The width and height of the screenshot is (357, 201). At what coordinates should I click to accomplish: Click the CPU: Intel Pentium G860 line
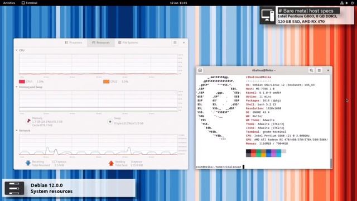(x=278, y=136)
